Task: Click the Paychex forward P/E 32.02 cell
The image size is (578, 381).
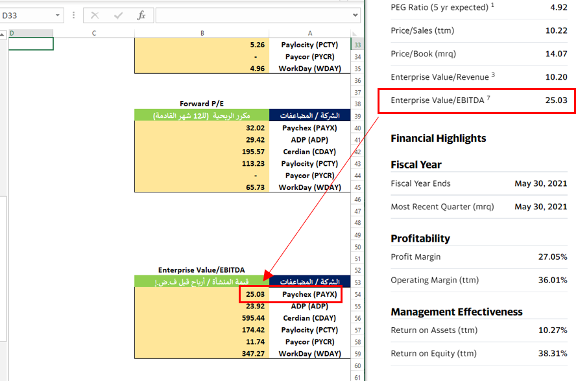Action: pyautogui.click(x=202, y=128)
